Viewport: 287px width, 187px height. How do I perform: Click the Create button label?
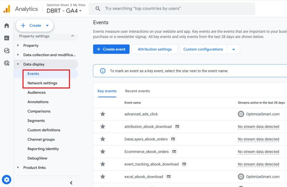pyautogui.click(x=35, y=26)
